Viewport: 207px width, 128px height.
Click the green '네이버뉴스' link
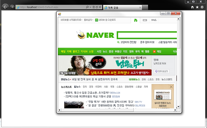[134, 79]
